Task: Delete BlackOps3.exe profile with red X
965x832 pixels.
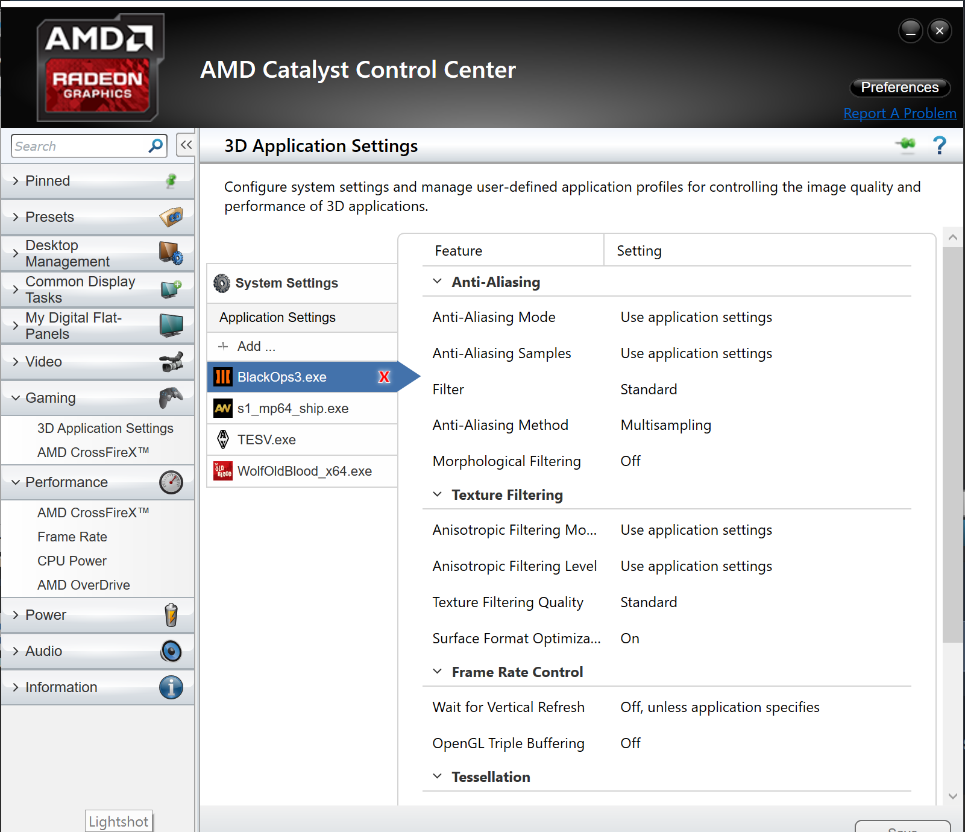Action: (384, 377)
